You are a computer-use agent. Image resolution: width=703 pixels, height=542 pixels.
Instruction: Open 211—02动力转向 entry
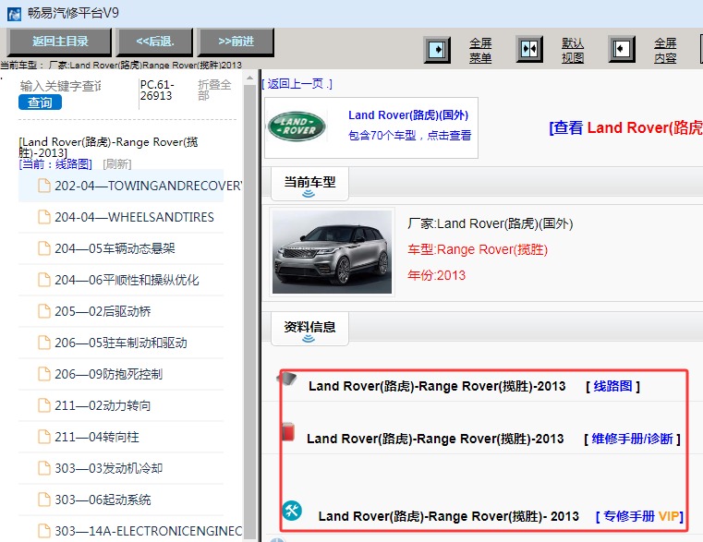click(121, 405)
